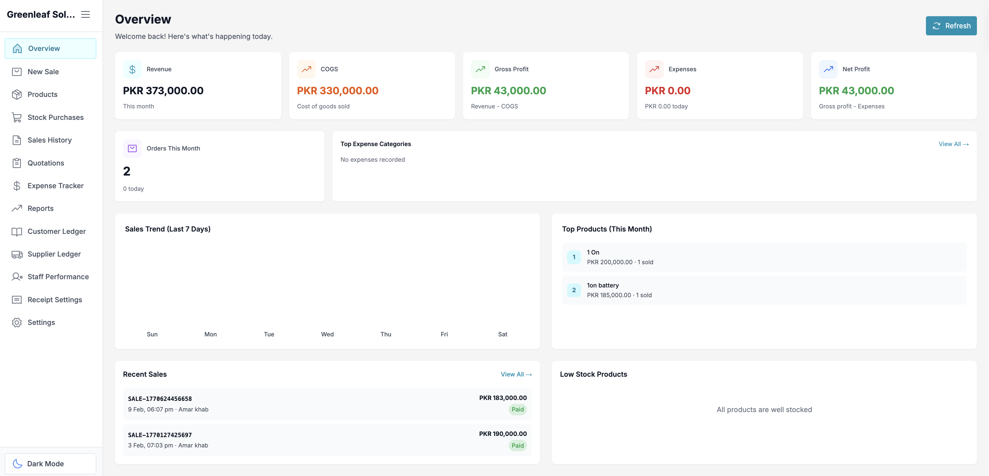
Task: Select top product '1on battery'
Action: coord(764,290)
